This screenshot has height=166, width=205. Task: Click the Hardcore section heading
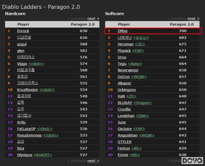15,13
